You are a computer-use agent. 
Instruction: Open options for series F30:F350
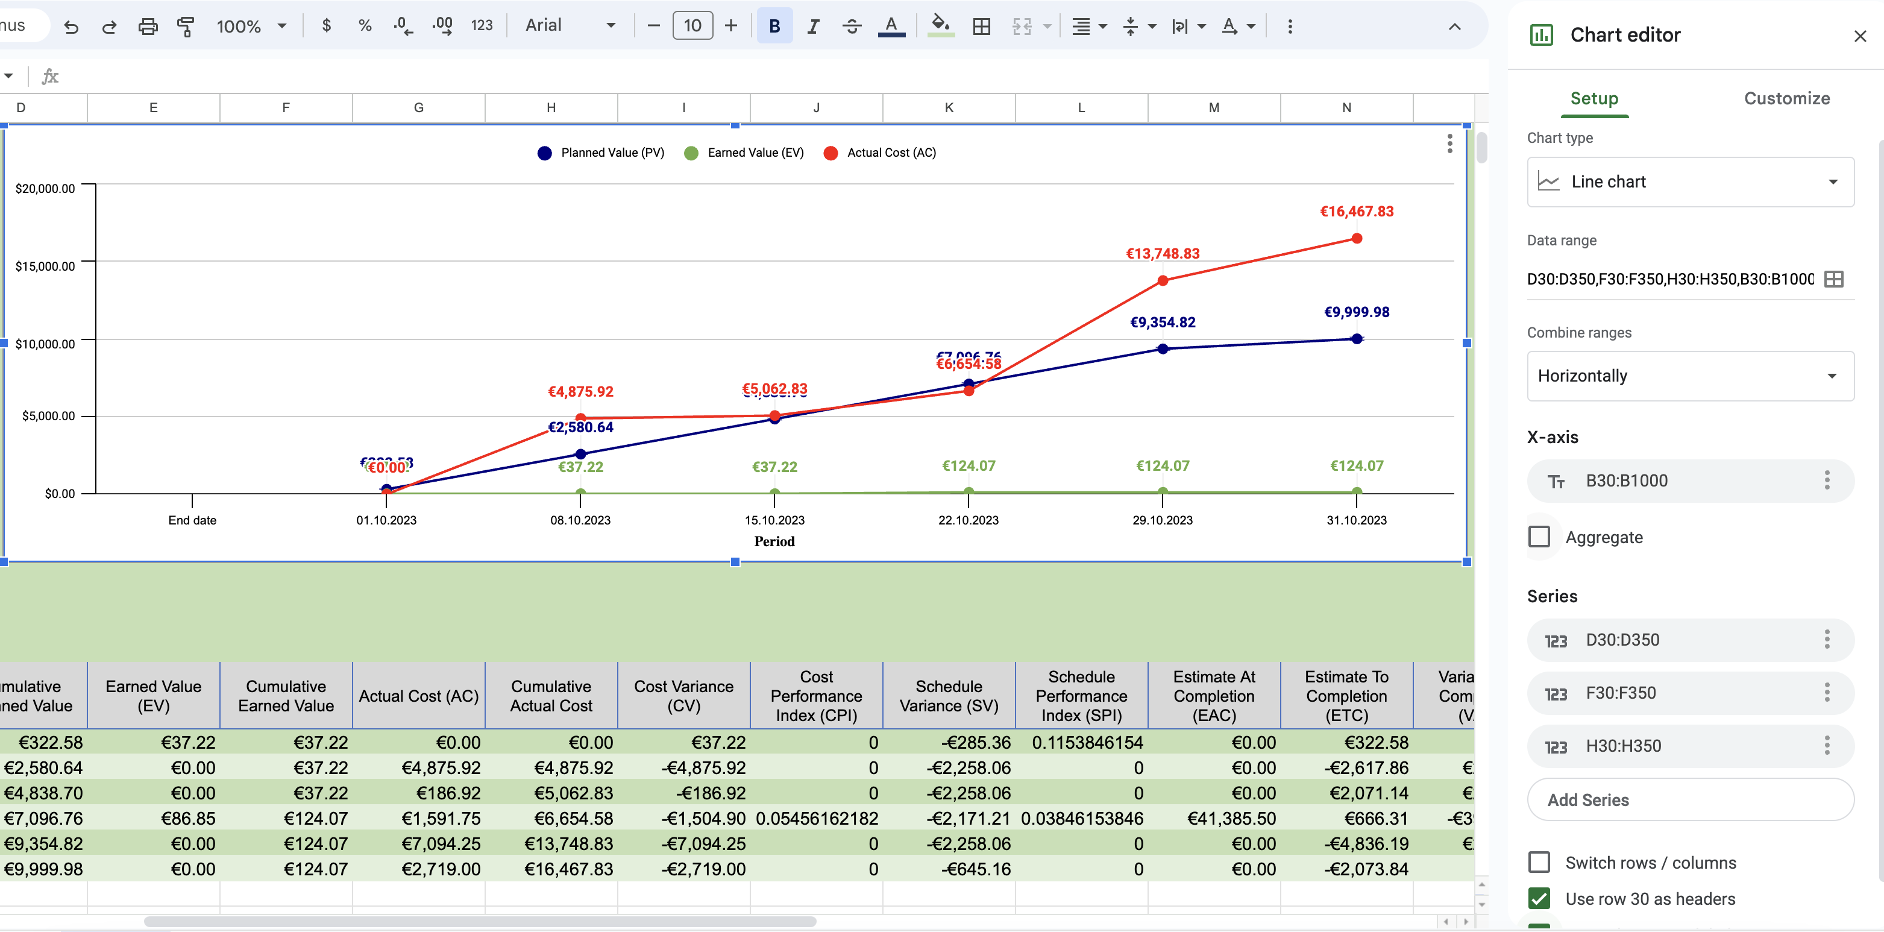[x=1826, y=692]
